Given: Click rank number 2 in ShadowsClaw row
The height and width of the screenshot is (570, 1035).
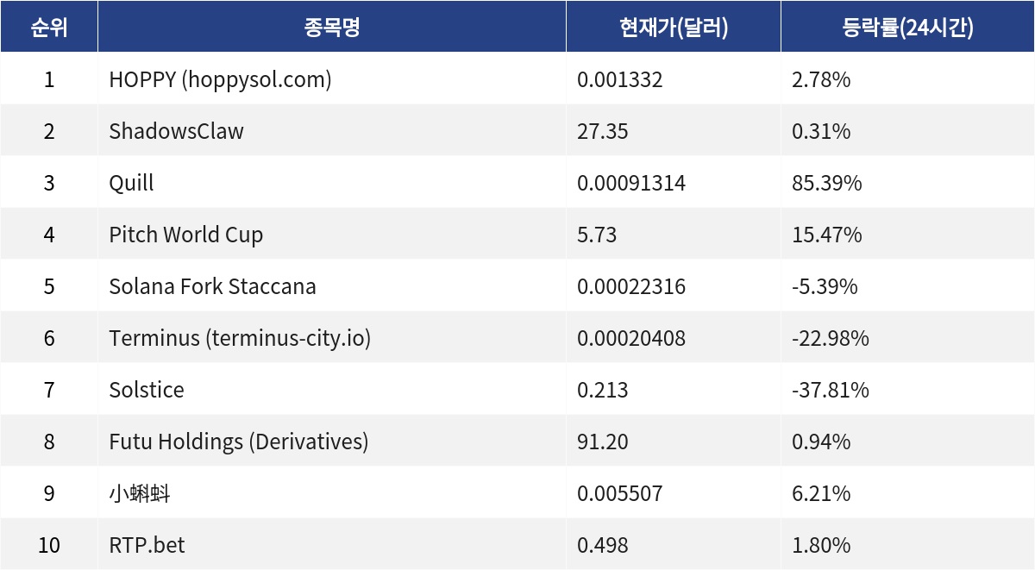Looking at the screenshot, I should click(49, 132).
